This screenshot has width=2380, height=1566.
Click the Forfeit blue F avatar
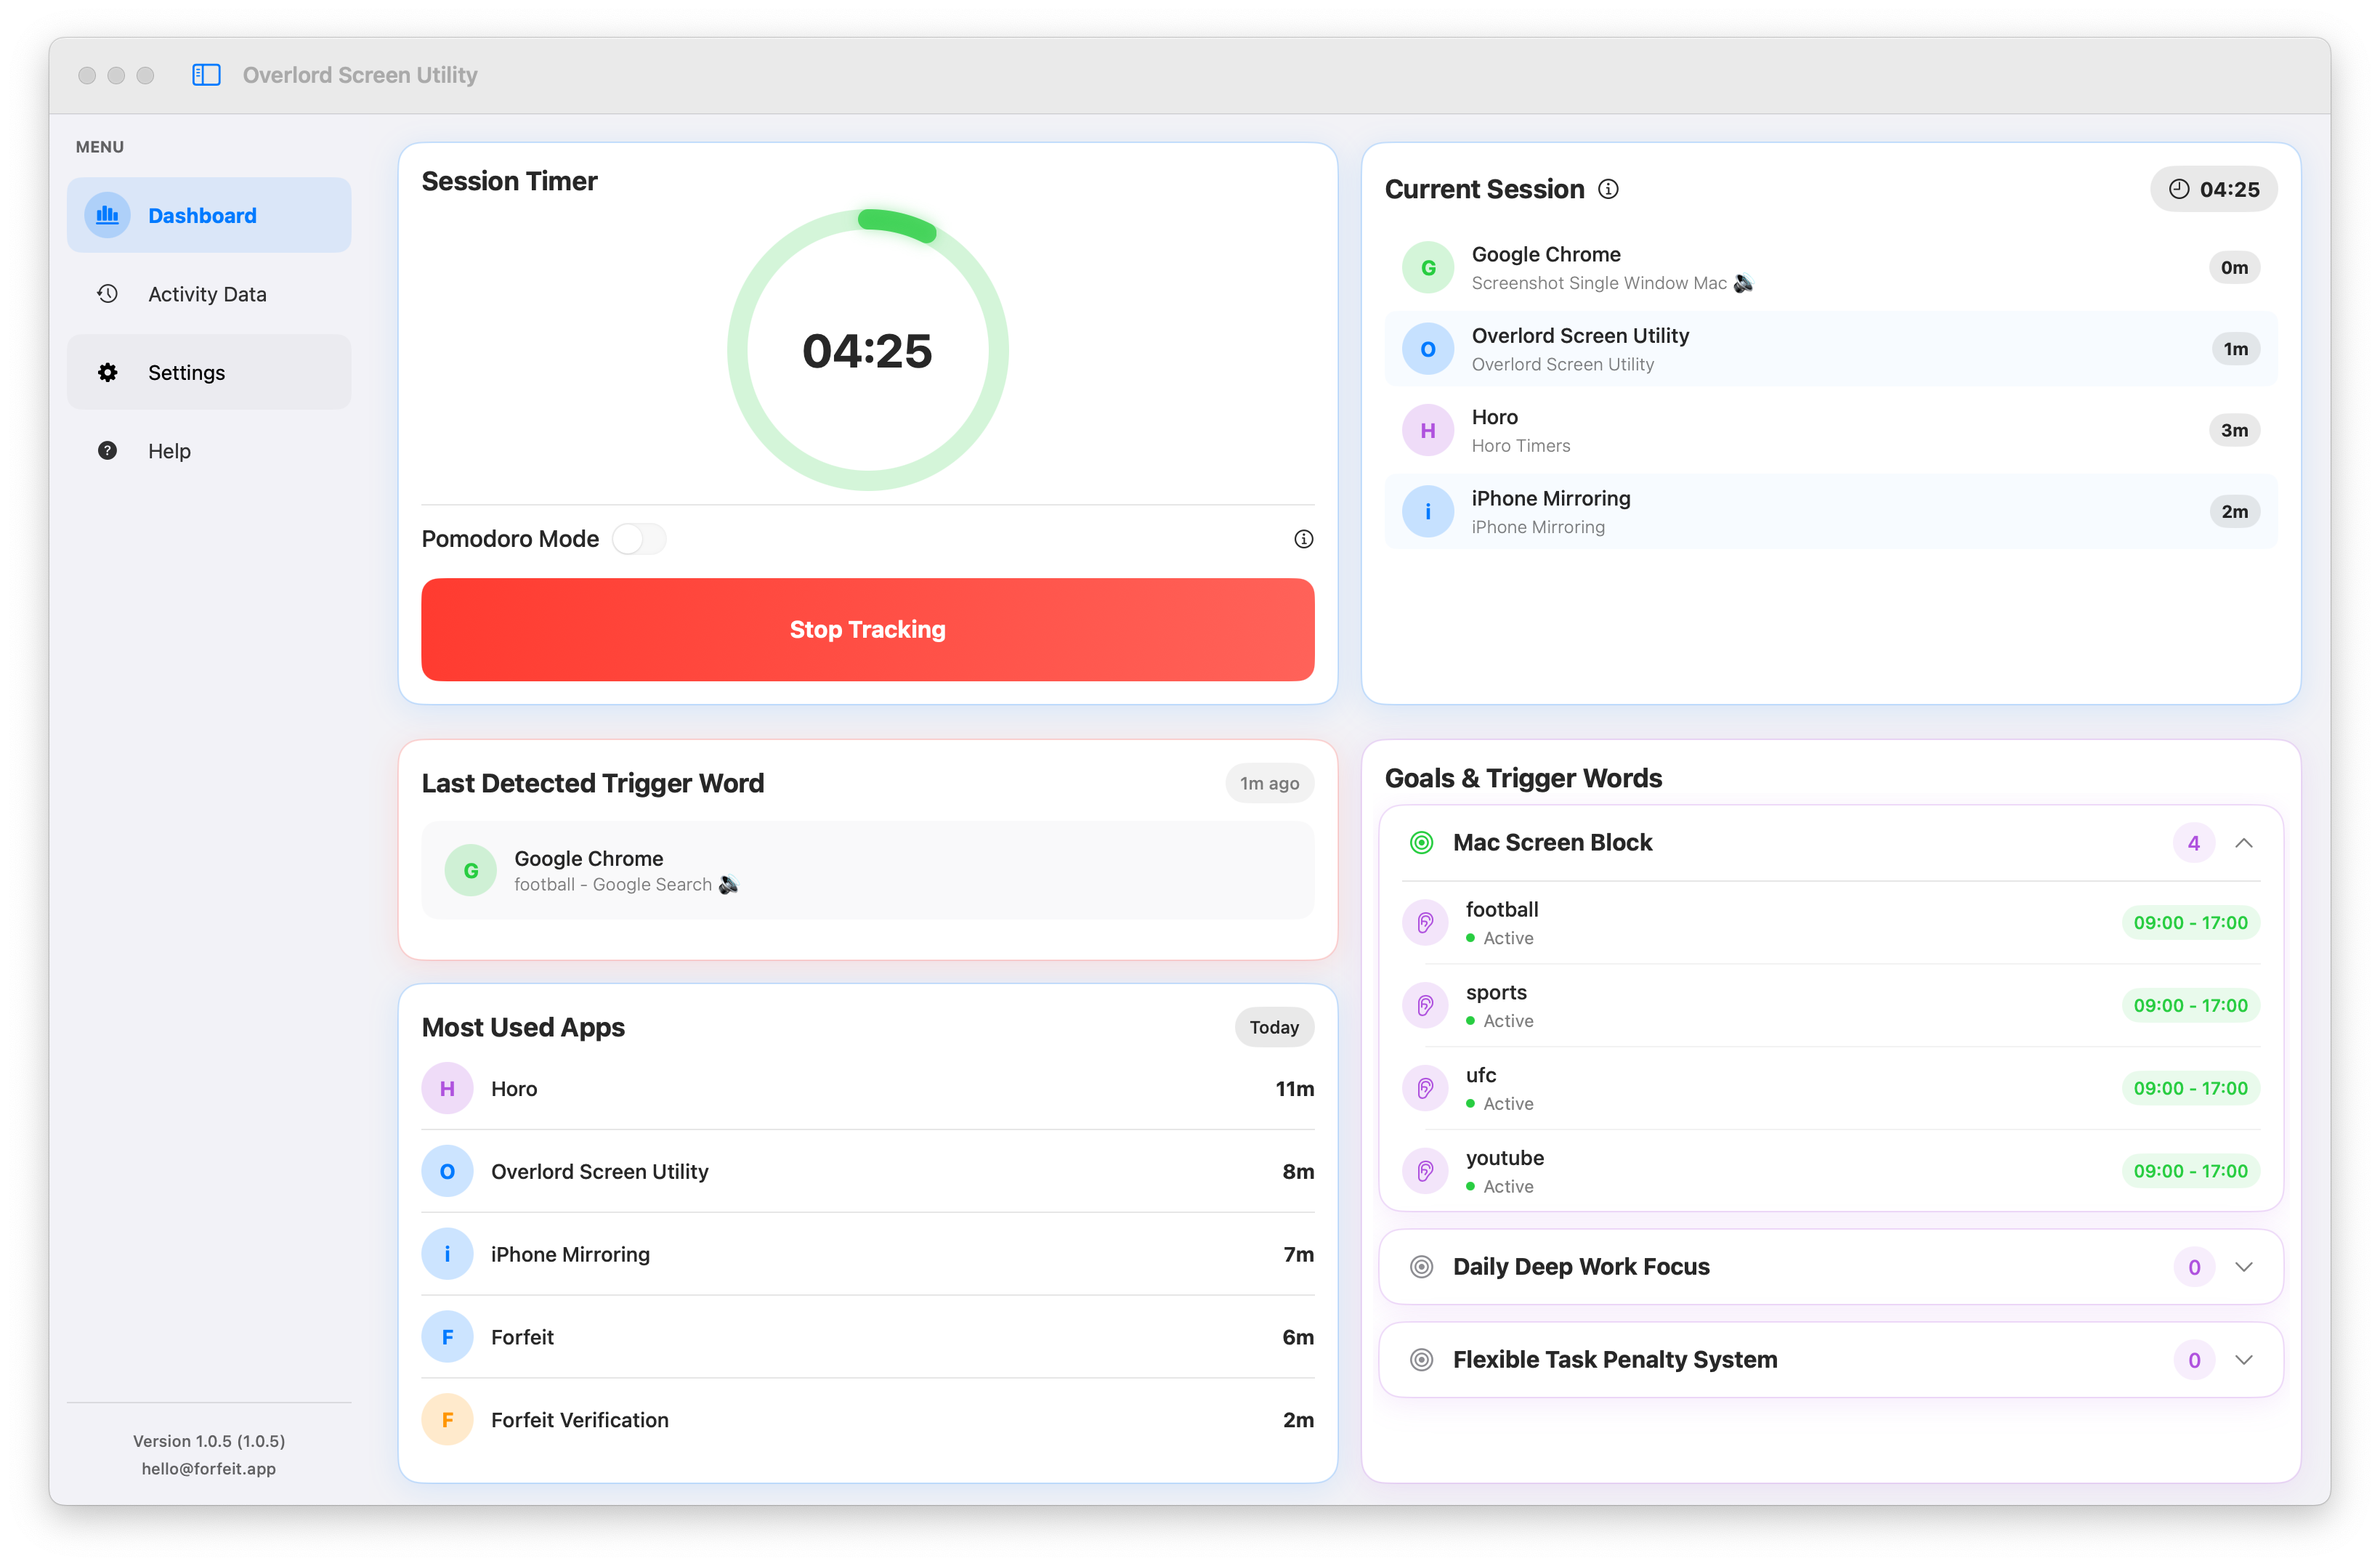[447, 1337]
